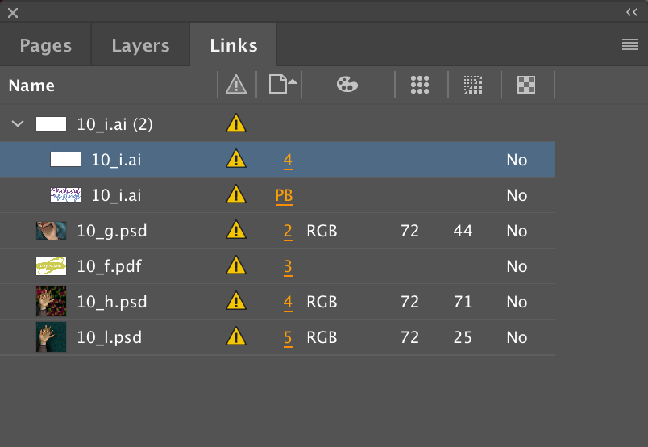648x447 pixels.
Task: Select the 10_l.psd link row
Action: [x=277, y=337]
